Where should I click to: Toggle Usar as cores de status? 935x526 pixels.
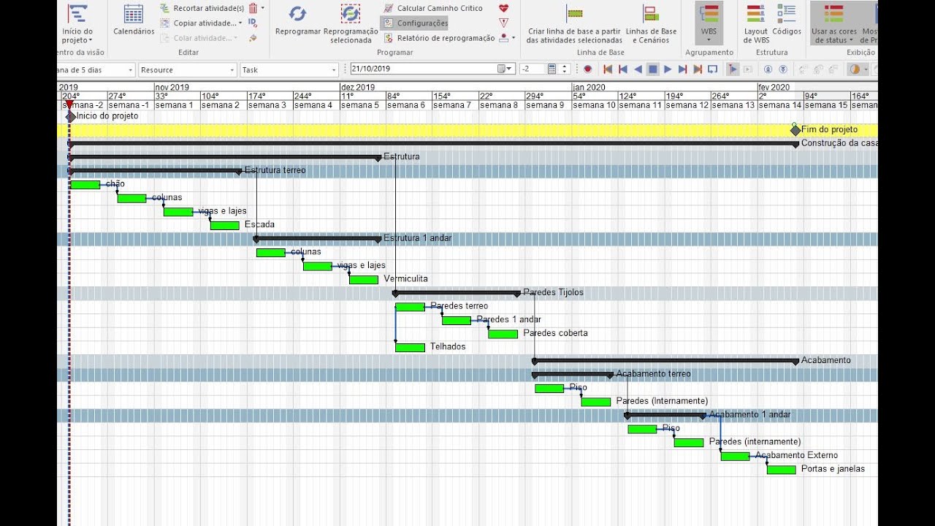[x=833, y=23]
